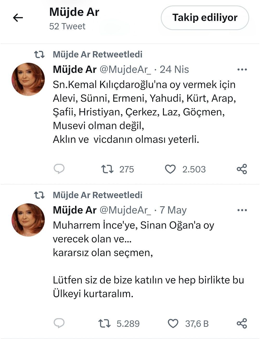Retweet the tweet with 5.289 retweets
Image resolution: width=260 pixels, height=339 pixels.
point(105,323)
